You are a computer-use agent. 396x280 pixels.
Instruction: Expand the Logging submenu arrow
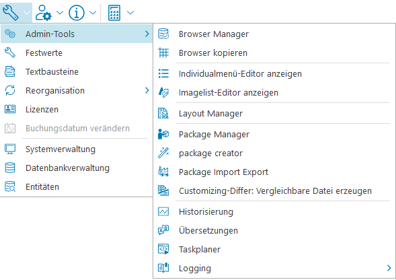[389, 268]
